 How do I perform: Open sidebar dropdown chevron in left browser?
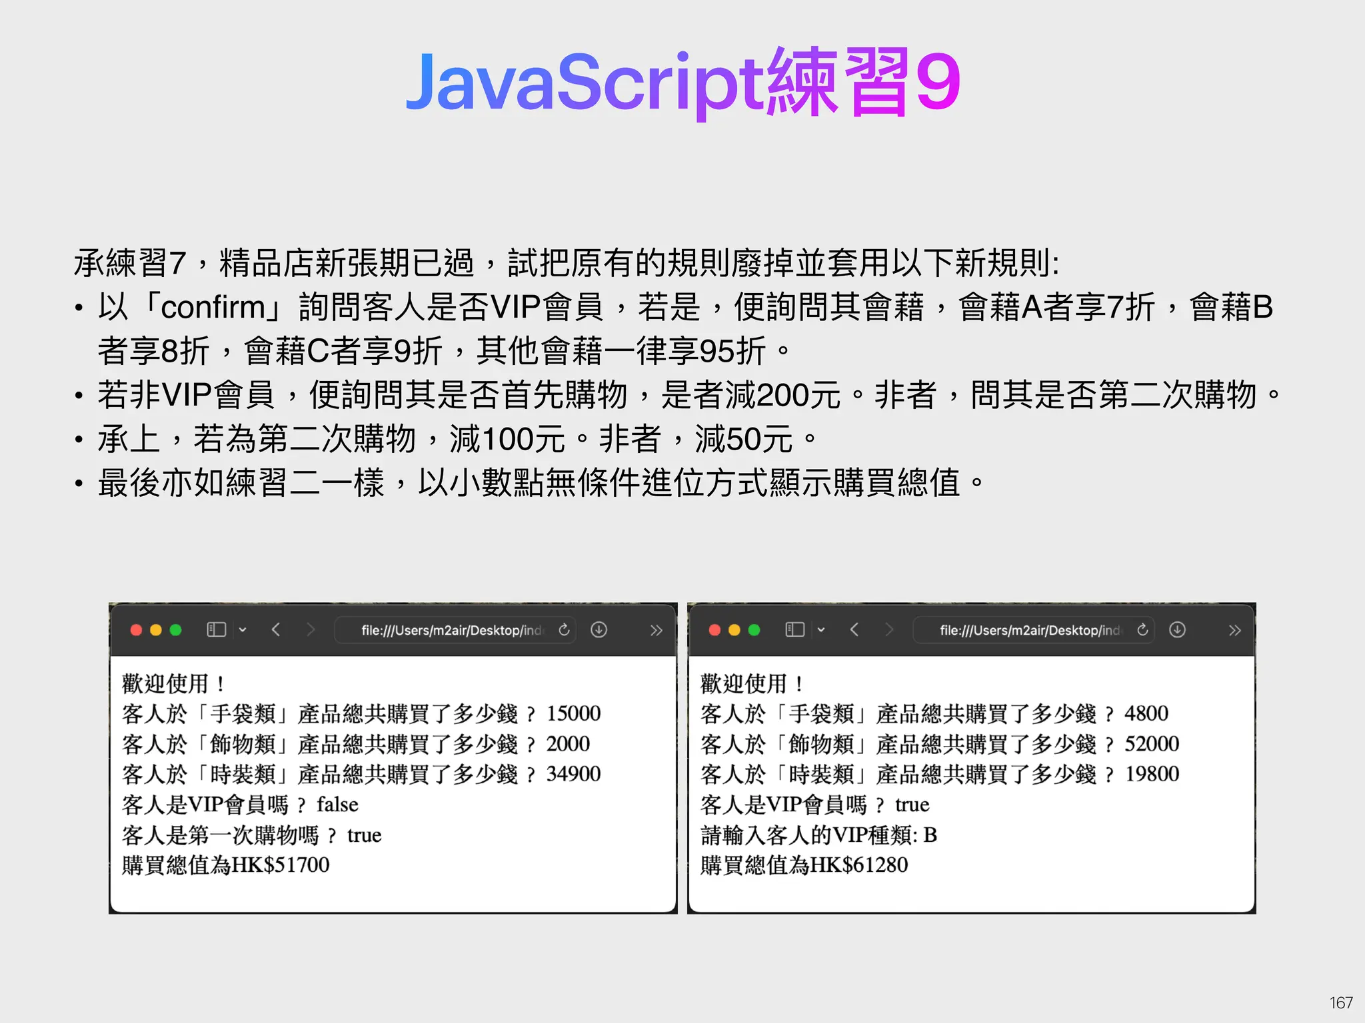[243, 630]
